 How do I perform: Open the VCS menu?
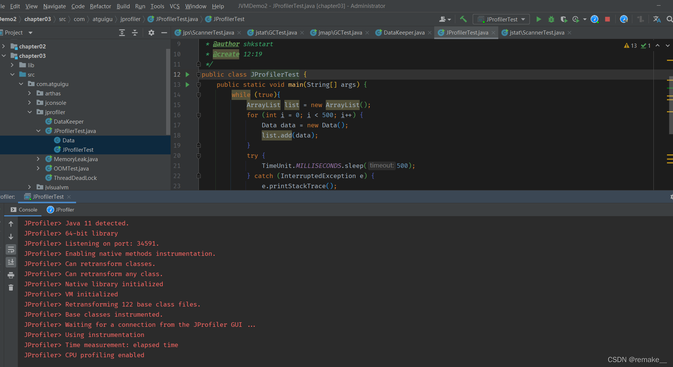(175, 6)
